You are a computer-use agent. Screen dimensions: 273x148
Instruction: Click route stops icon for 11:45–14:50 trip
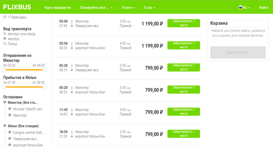(72, 112)
